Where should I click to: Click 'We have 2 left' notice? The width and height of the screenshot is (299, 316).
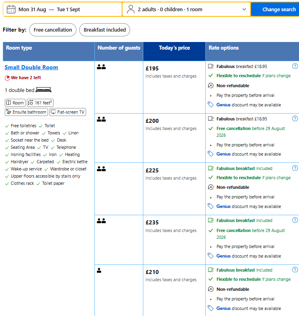tap(26, 78)
